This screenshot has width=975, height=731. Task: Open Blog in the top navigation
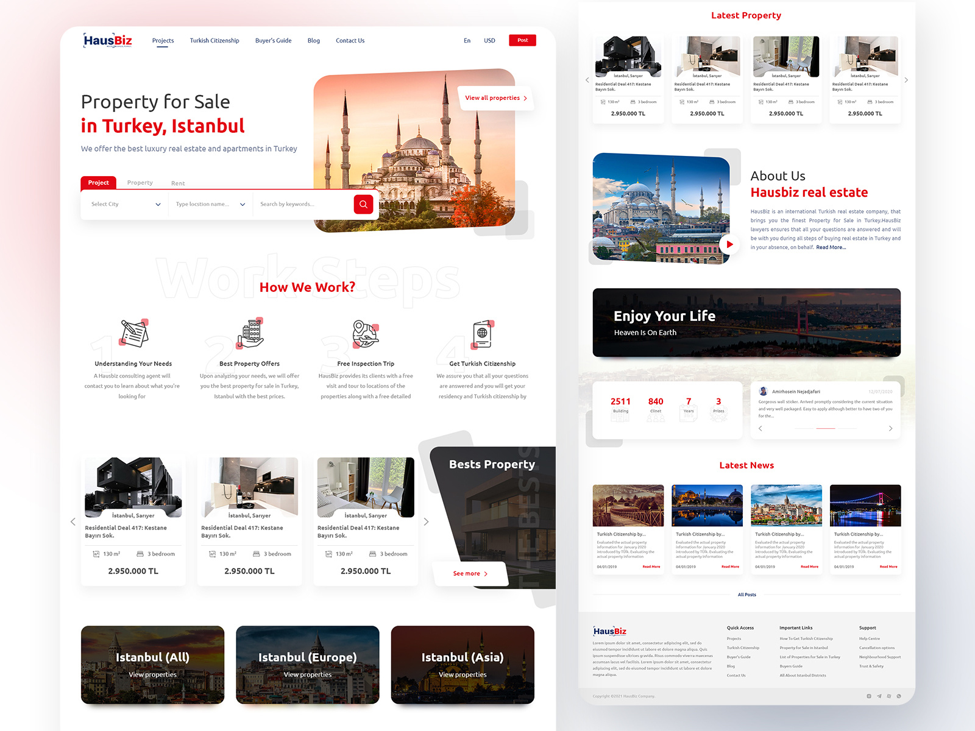[x=314, y=41]
